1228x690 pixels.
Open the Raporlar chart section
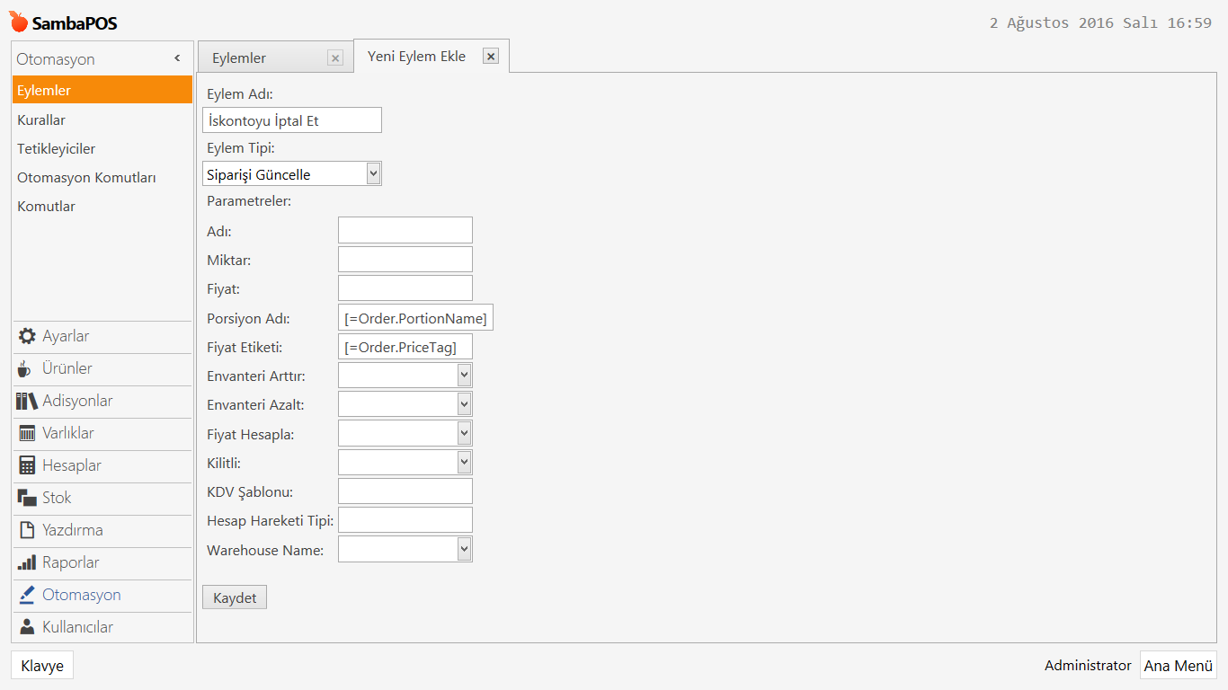point(102,562)
